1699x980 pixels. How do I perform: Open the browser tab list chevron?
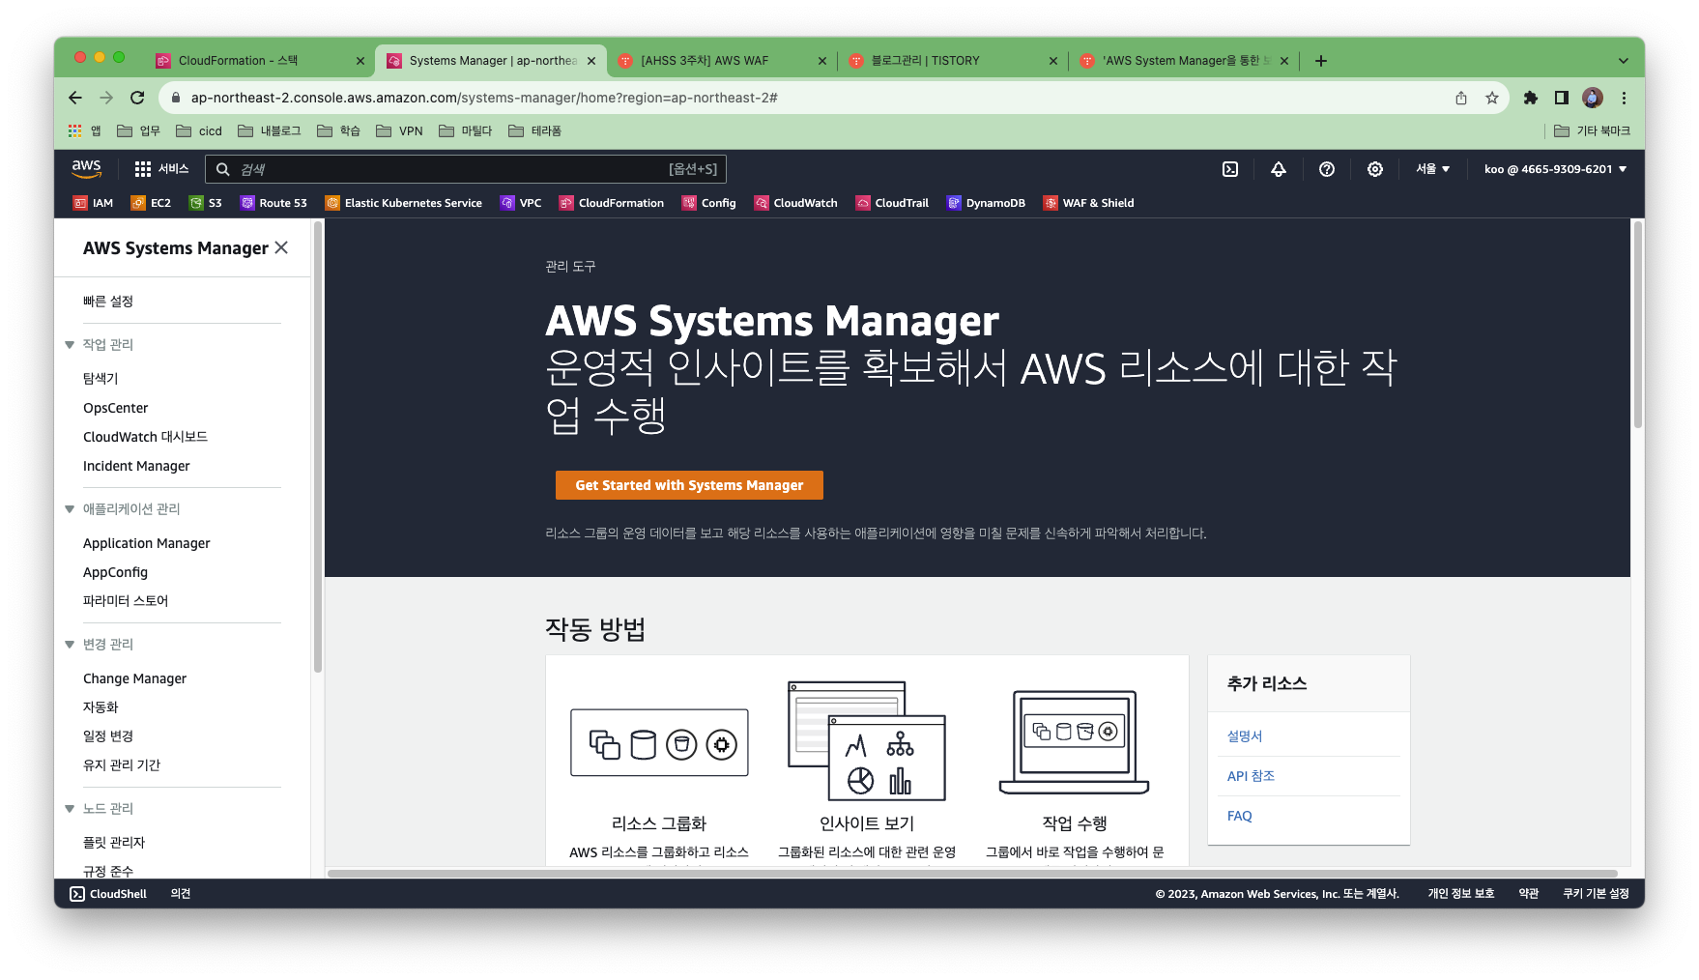point(1624,61)
